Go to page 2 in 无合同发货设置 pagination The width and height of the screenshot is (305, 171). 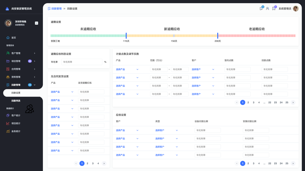click(x=87, y=163)
